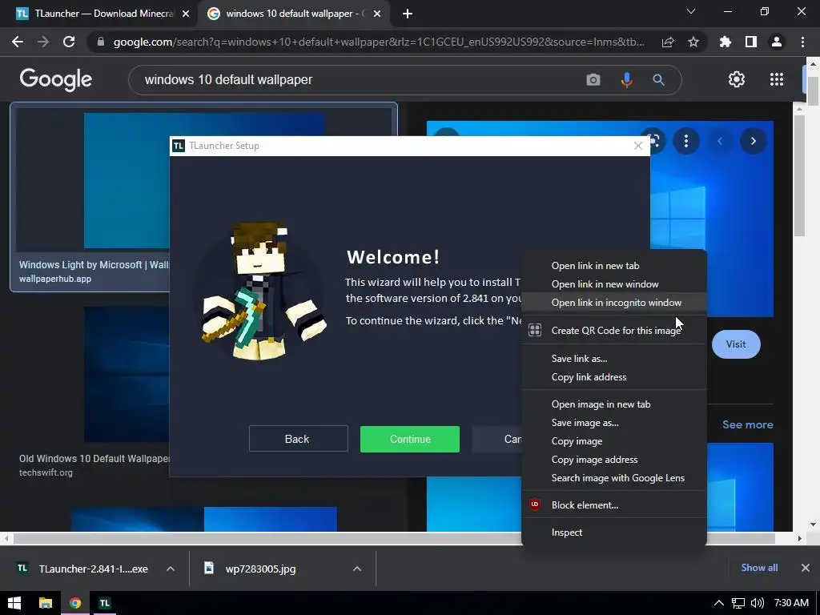Go back using browser back arrow
820x615 pixels.
pos(18,42)
